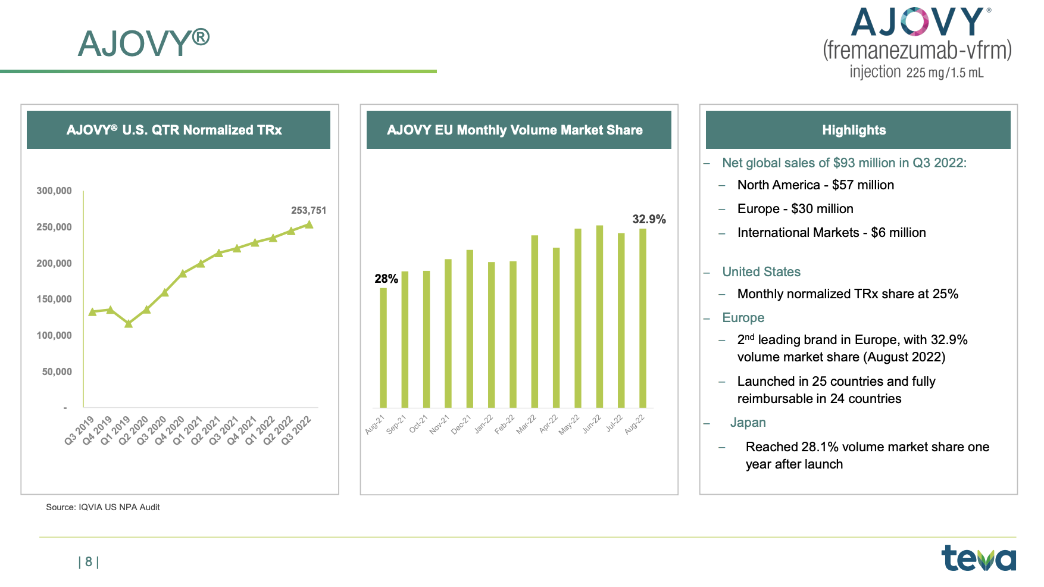The height and width of the screenshot is (587, 1044).
Task: Click the 'United States' section heading
Action: [x=761, y=272]
